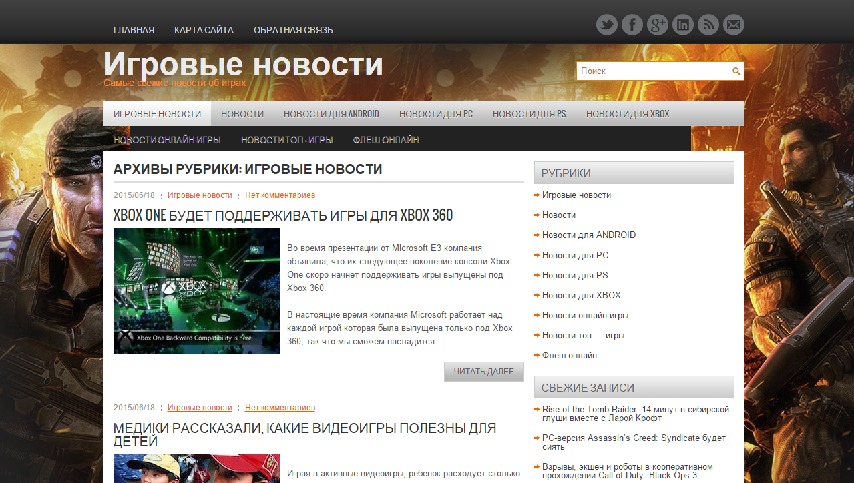Click ЧИТАТЬ ДАЛЕЕ for Xbox article
This screenshot has width=854, height=483.
click(x=484, y=372)
